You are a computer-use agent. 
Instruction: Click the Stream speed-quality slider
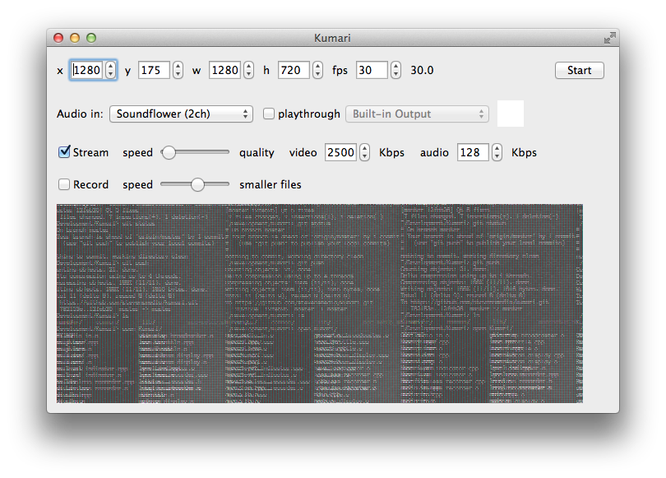tap(196, 152)
